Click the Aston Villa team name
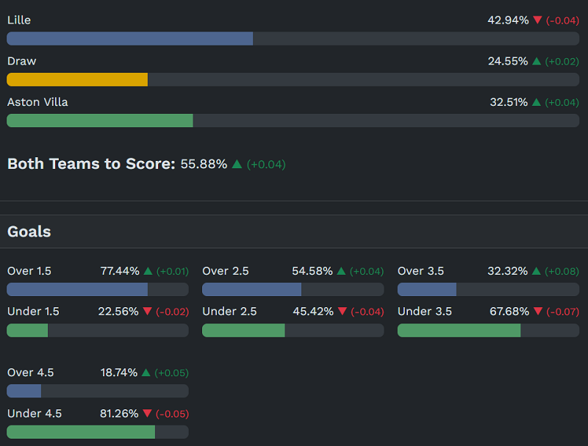 [37, 102]
